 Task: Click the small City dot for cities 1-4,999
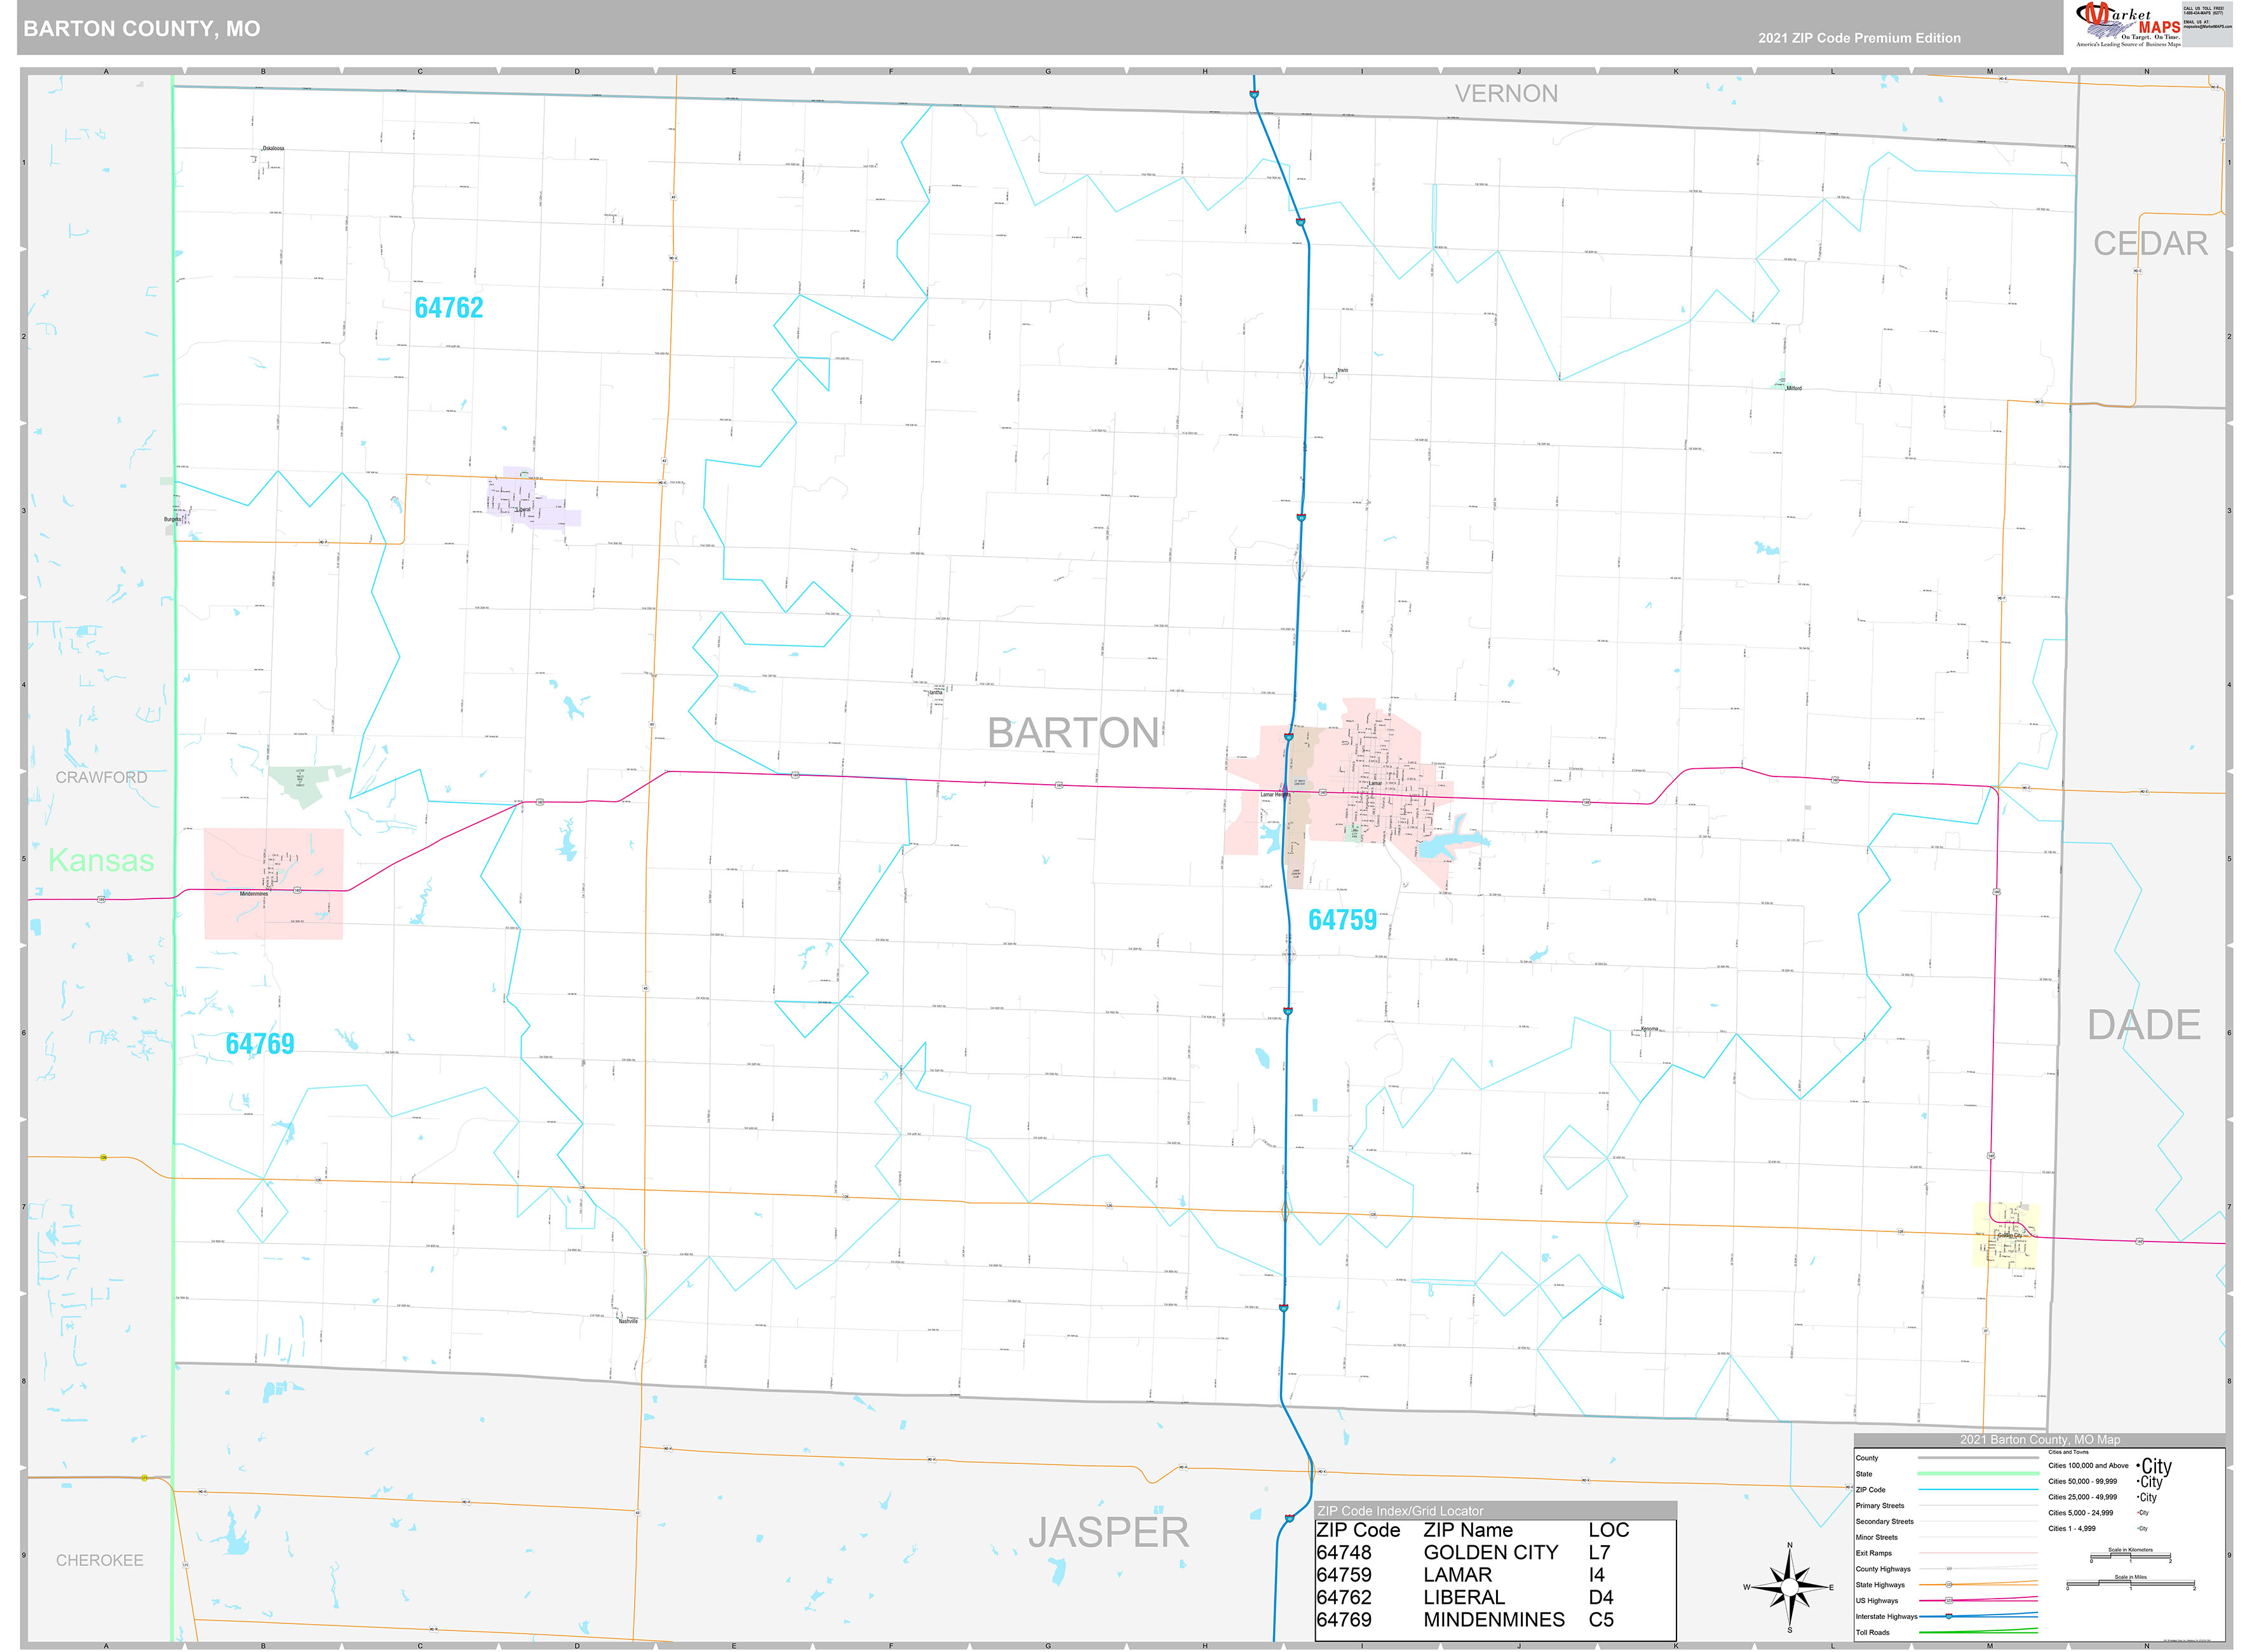[x=2137, y=1528]
